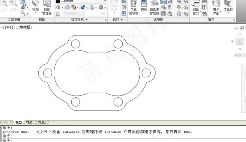Image resolution: width=246 pixels, height=142 pixels.
Task: Open the 图纸集管理器 sheet set manager
Action: [154, 7]
